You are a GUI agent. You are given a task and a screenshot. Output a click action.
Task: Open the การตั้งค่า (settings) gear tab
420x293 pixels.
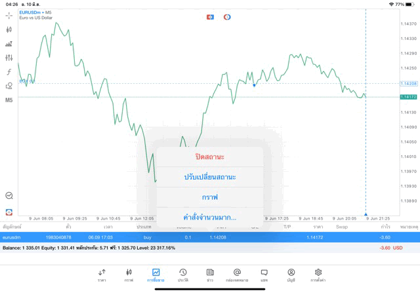[318, 275]
